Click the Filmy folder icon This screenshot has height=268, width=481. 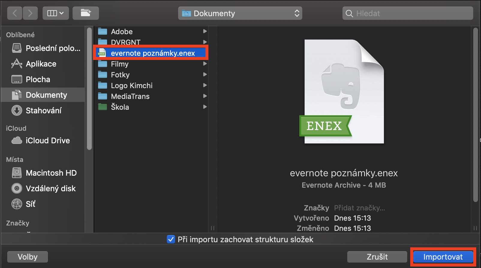(103, 64)
